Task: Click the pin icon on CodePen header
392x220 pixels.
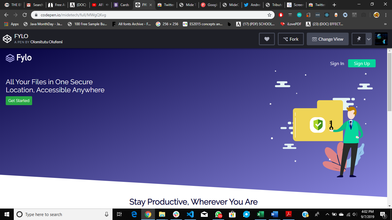Action: point(359,39)
